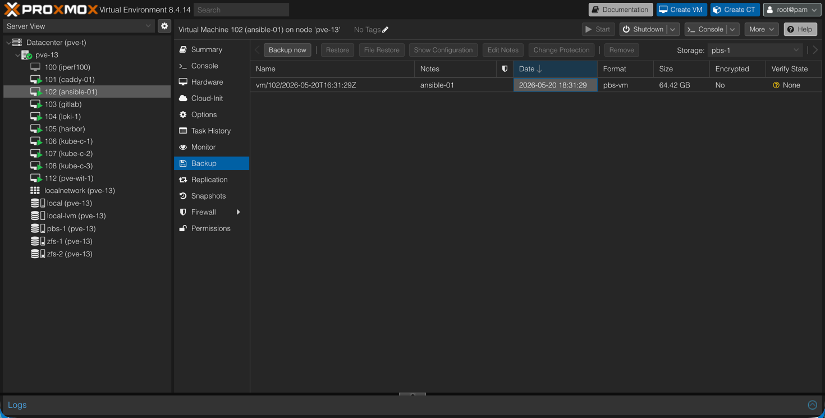The image size is (825, 418).
Task: Click the shield protected column header
Action: (x=505, y=69)
